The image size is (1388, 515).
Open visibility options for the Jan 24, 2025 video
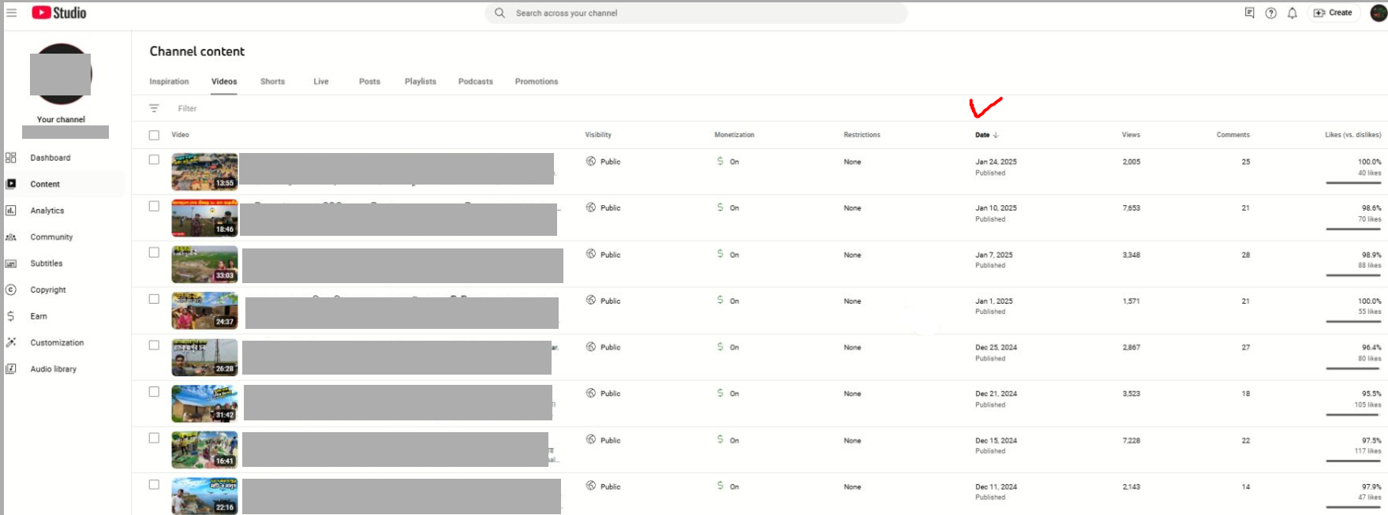[x=604, y=162]
